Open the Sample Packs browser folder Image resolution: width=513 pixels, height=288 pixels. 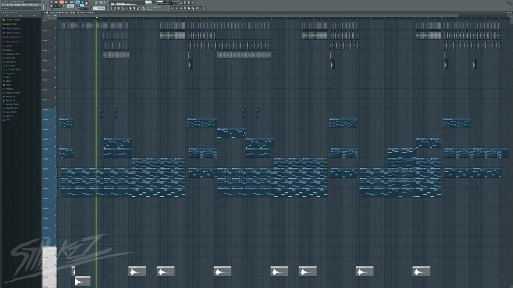point(12,104)
